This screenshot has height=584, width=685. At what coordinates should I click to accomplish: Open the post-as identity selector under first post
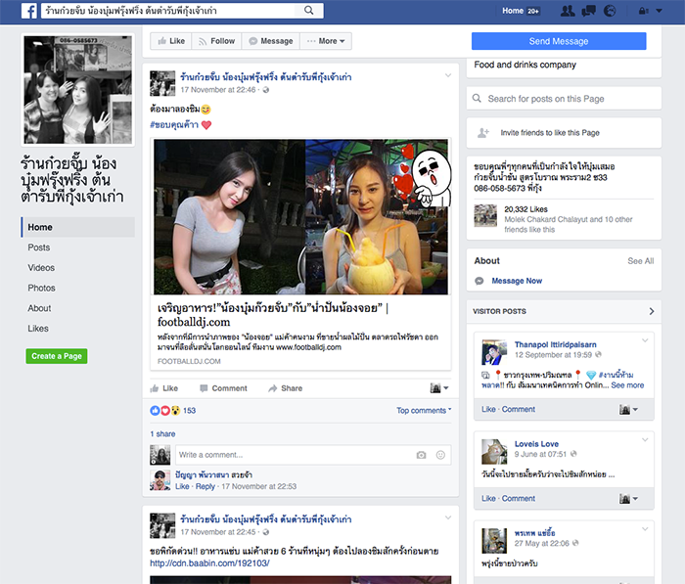coord(439,388)
